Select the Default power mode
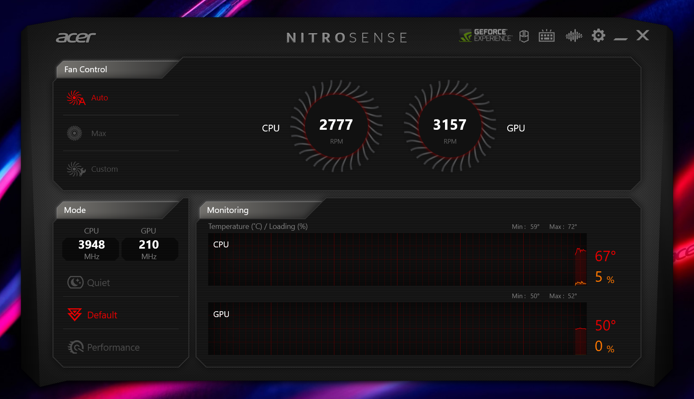Viewport: 694px width, 399px height. (x=102, y=315)
